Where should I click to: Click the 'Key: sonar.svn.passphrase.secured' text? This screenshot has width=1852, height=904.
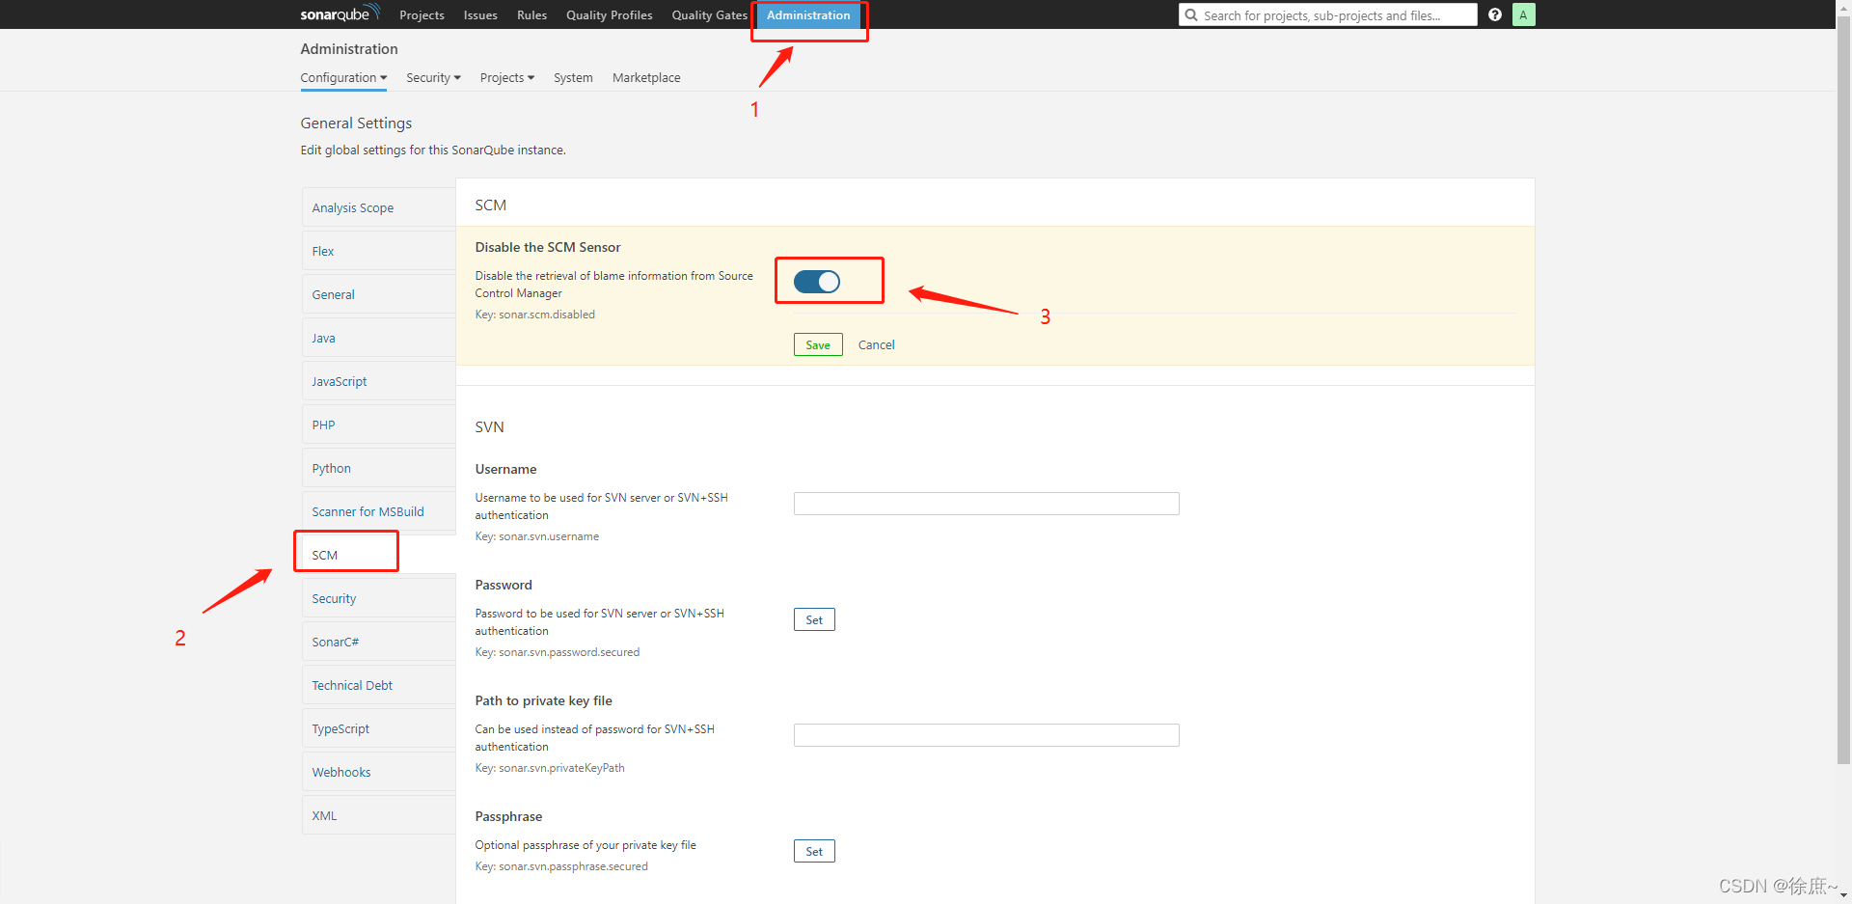coord(561,866)
